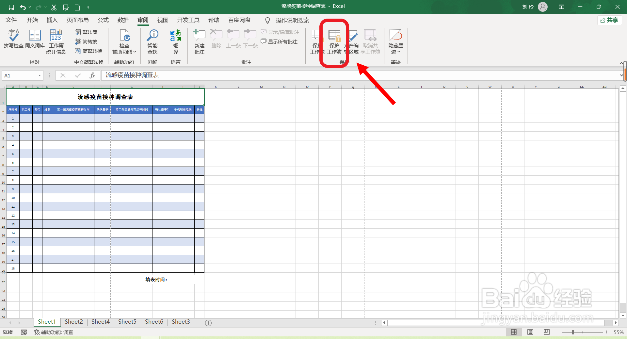Viewport: 627px width, 339px height.
Task: Click the user account 刘玲
Action: pos(535,7)
